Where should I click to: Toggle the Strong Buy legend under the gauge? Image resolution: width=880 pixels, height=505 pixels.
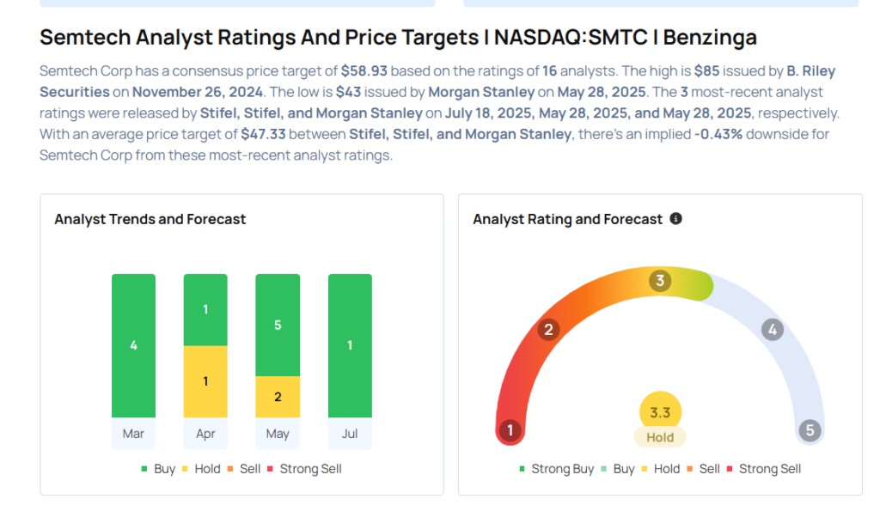pos(556,469)
